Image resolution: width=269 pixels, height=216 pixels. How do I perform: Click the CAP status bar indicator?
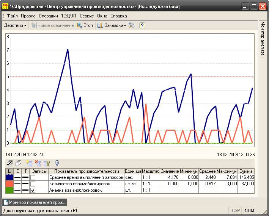point(236,211)
